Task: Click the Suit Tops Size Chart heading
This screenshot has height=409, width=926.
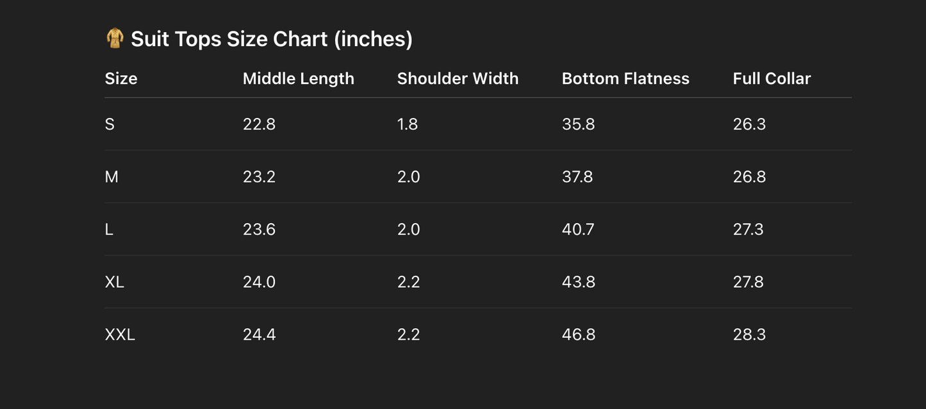Action: [x=271, y=39]
